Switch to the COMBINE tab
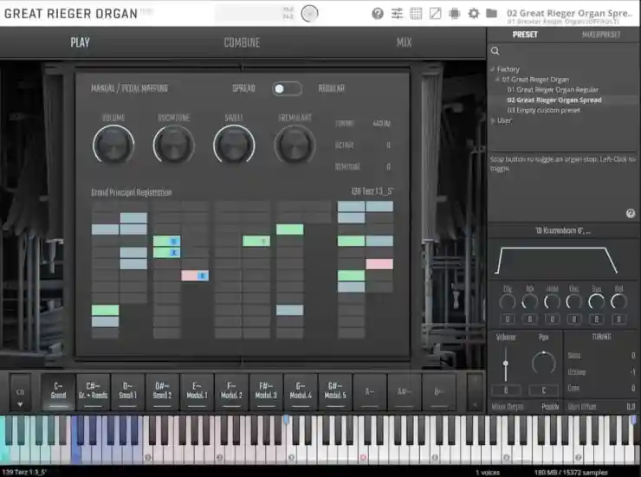The height and width of the screenshot is (477, 641). pos(242,42)
